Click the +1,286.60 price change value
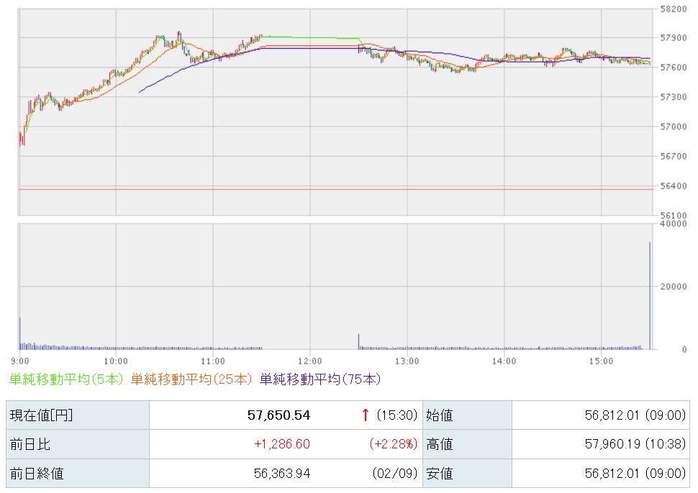Screen dimensions: 698x493 (x=281, y=444)
